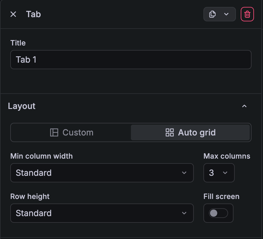Viewport: 263px width, 239px height.
Task: Delete the tab with red trash icon
Action: coord(247,14)
